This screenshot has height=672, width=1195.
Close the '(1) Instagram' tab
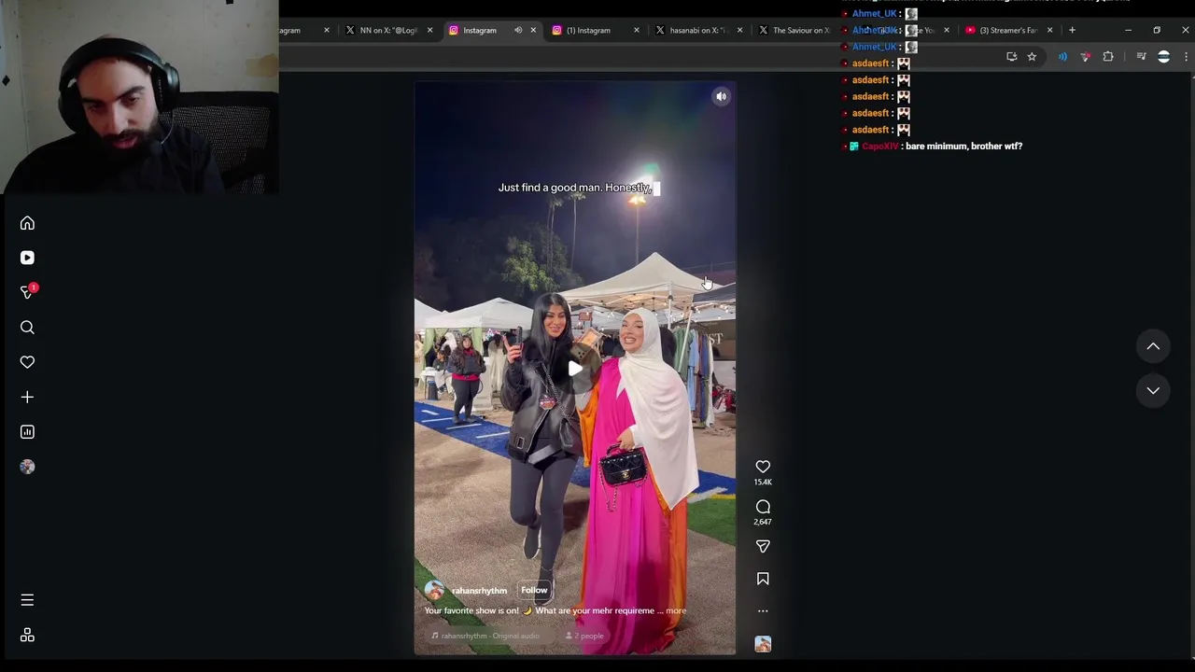pos(637,30)
